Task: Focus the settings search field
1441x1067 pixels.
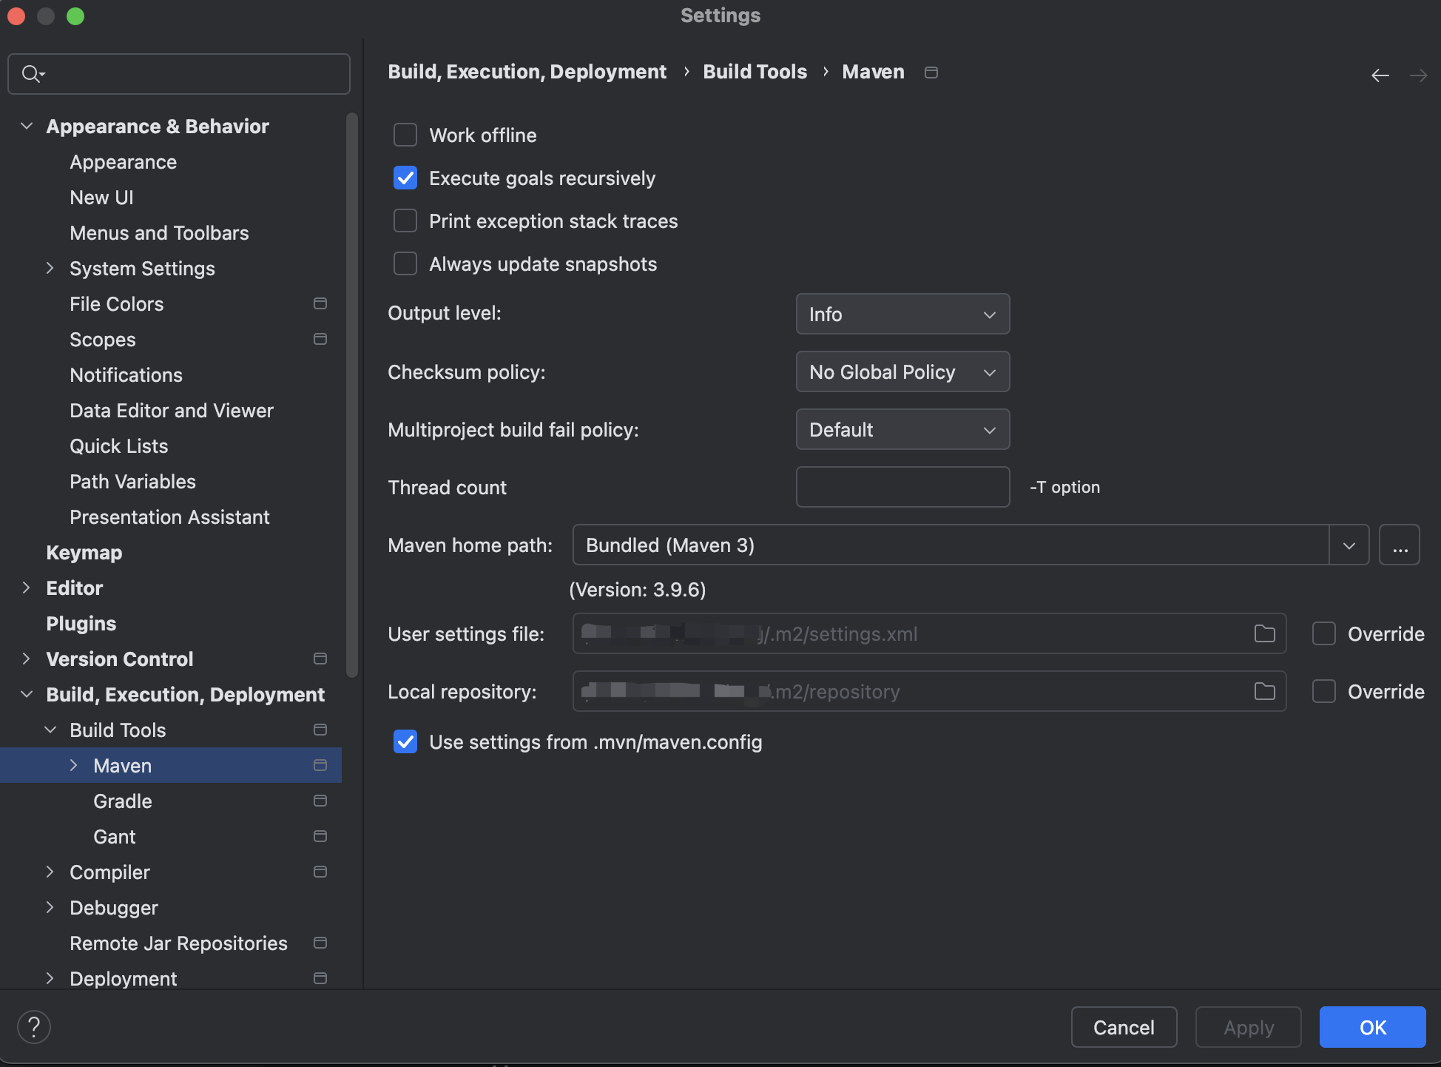Action: pyautogui.click(x=179, y=74)
